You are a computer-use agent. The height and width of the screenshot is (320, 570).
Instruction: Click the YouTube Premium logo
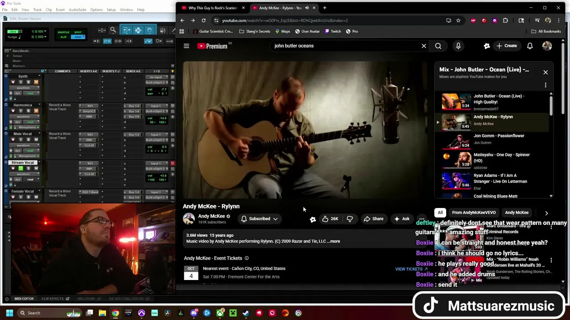coord(212,46)
